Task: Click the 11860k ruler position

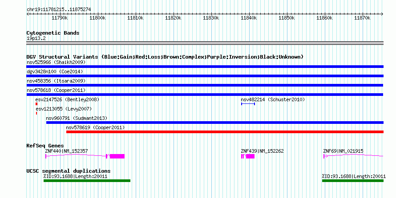Action: [324, 18]
